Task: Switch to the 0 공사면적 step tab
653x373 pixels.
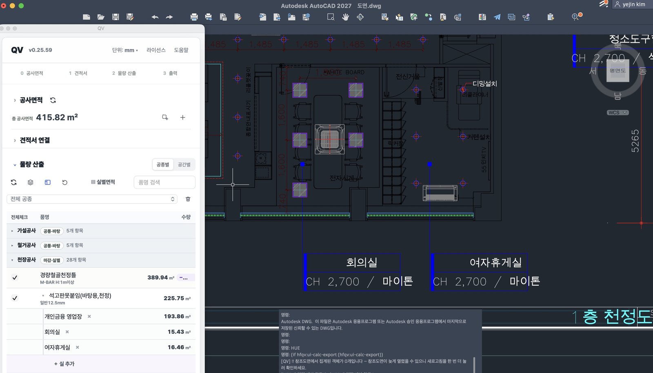Action: (x=32, y=73)
